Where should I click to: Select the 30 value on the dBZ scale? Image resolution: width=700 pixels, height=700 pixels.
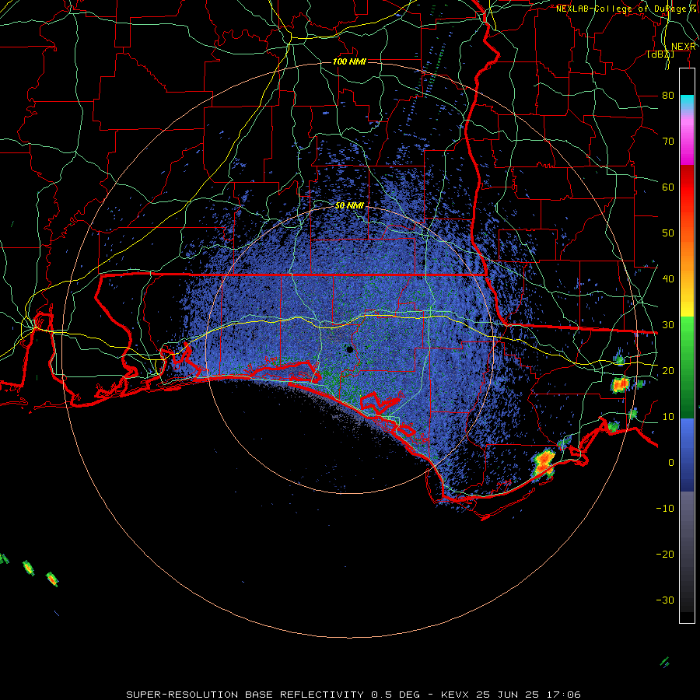point(668,324)
